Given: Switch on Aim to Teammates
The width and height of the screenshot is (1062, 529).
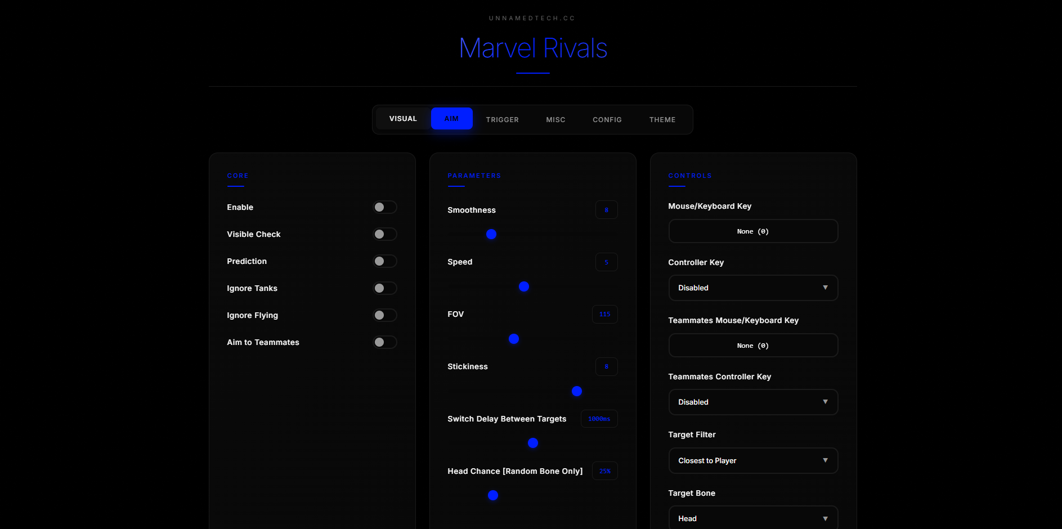Looking at the screenshot, I should pyautogui.click(x=385, y=343).
